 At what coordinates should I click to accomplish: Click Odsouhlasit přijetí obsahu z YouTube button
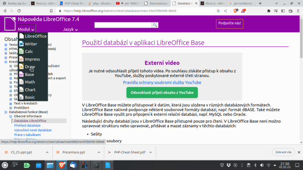coord(162,93)
